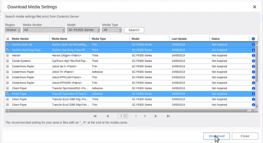Toggle the select-all checkbox in table header
The width and height of the screenshot is (263, 143).
click(7, 39)
